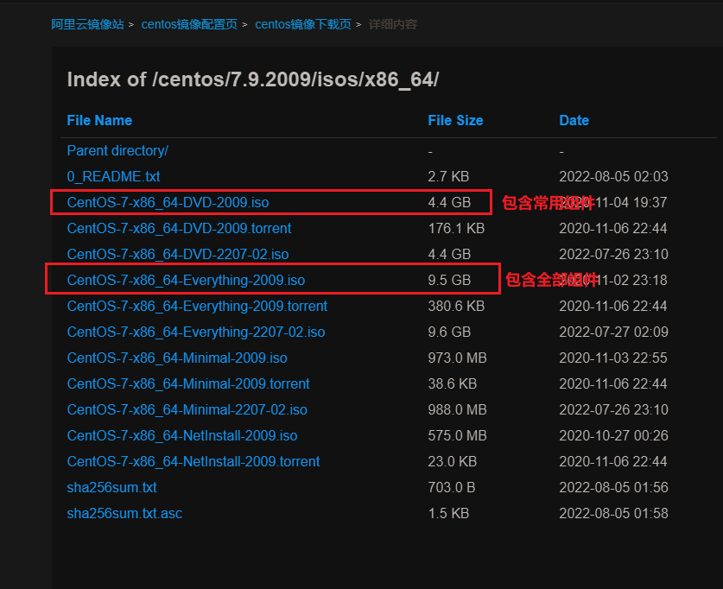Select the 23.0 KB size value
This screenshot has width=723, height=589.
(x=453, y=461)
